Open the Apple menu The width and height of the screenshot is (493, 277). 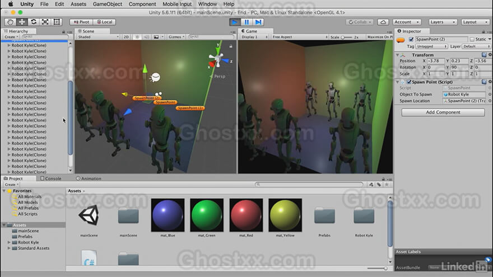pyautogui.click(x=11, y=4)
